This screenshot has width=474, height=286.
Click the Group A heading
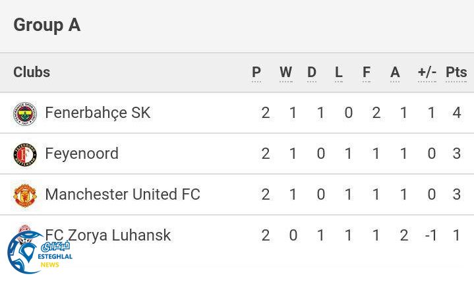(x=47, y=25)
